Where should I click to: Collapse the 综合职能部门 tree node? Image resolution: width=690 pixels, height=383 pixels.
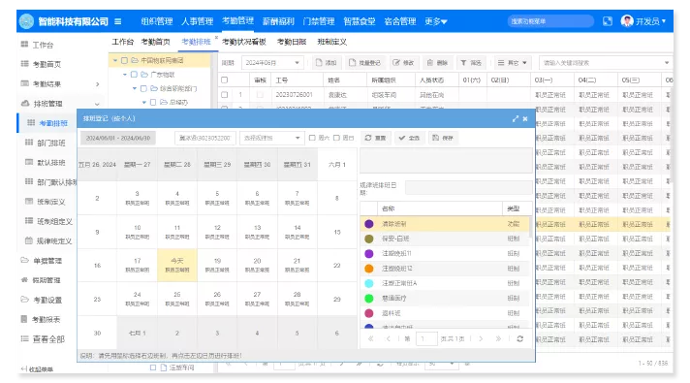pyautogui.click(x=135, y=88)
